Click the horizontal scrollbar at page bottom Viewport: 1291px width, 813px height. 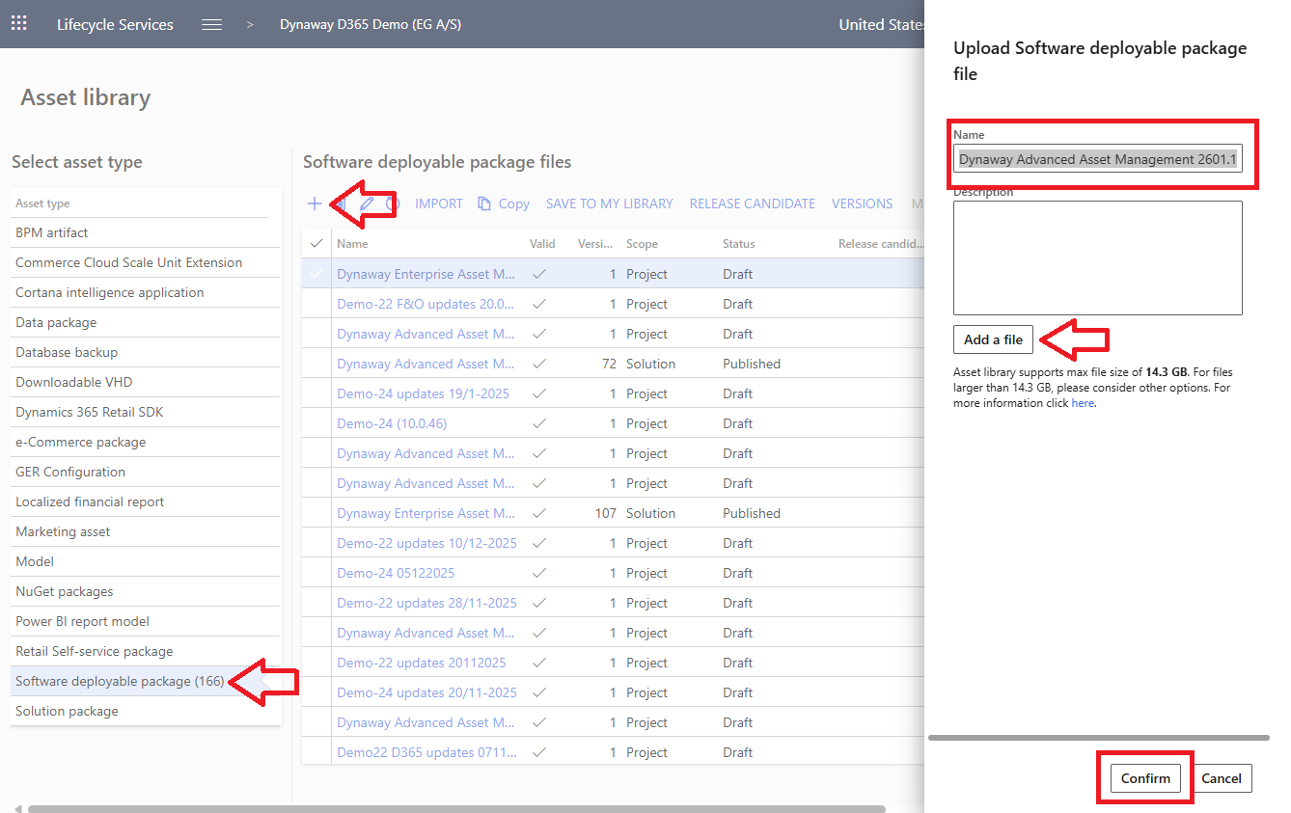click(x=455, y=808)
